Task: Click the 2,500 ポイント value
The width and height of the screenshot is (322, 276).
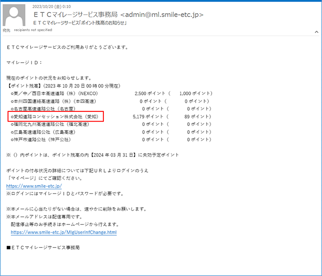Action: [150, 94]
